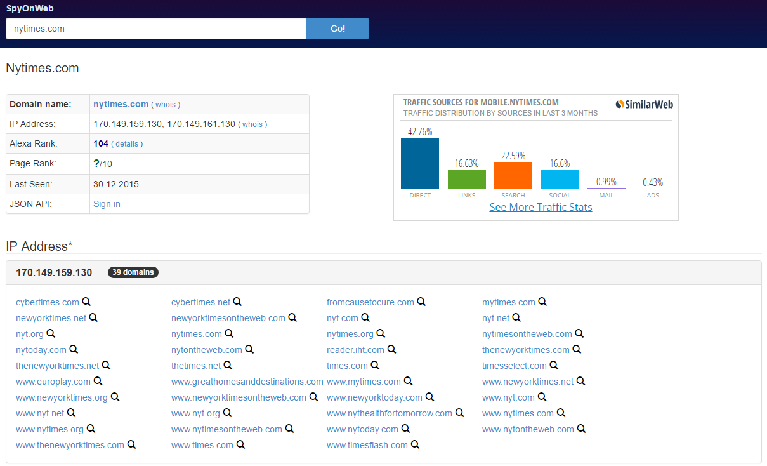This screenshot has width=767, height=466.
Task: Click the magnifier next to www.europlay.com
Action: 98,382
